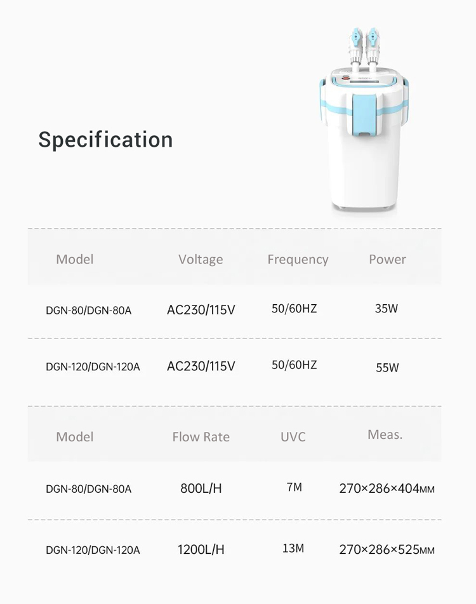The height and width of the screenshot is (604, 476).
Task: Click the 35W power value
Action: [x=387, y=309]
